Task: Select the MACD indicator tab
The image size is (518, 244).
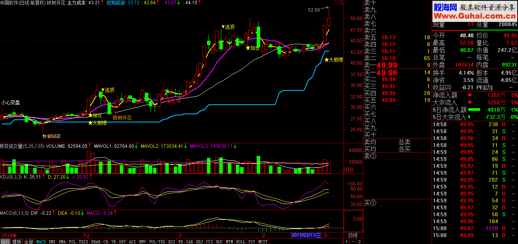Action: pos(41,241)
